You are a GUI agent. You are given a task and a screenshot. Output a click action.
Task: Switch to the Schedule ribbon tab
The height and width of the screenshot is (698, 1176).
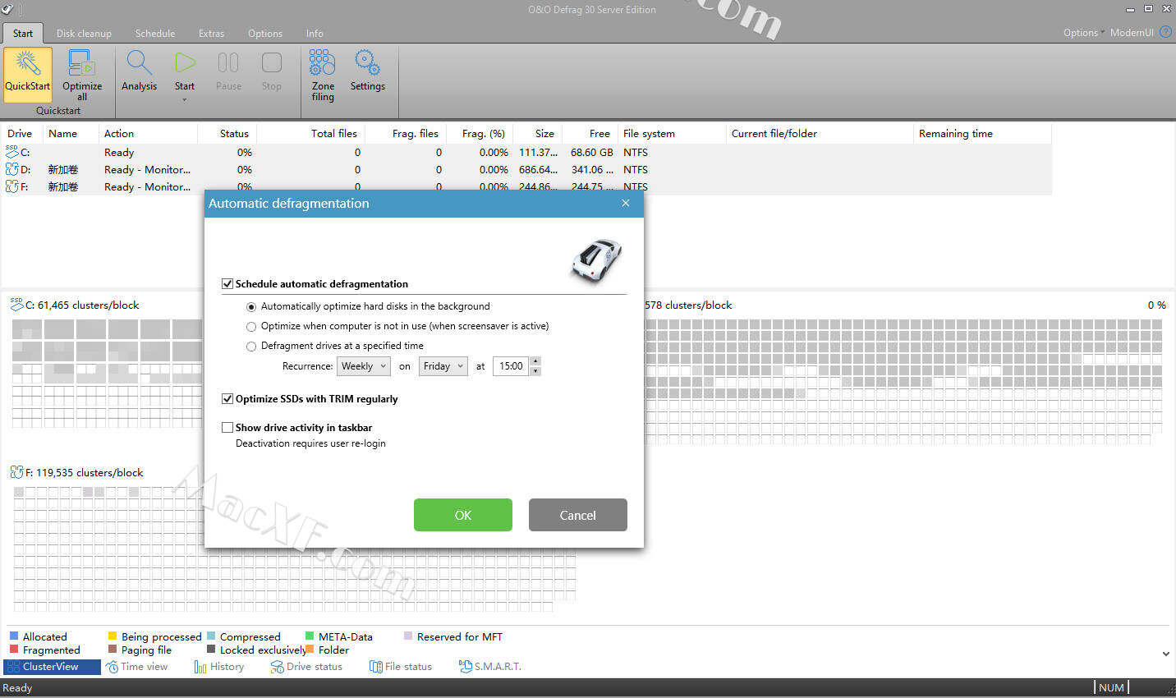[155, 34]
